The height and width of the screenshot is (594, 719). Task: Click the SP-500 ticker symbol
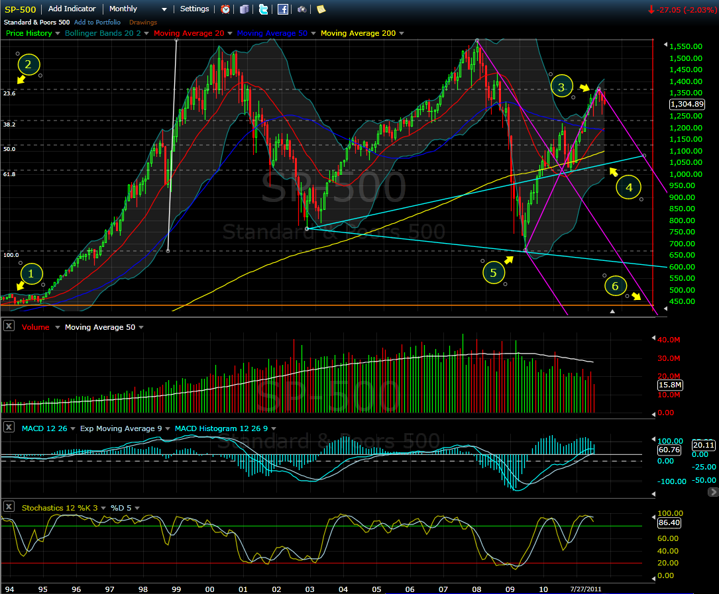point(20,9)
